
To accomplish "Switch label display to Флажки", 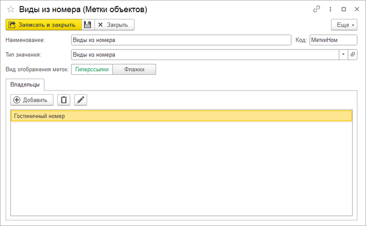I will 134,69.
